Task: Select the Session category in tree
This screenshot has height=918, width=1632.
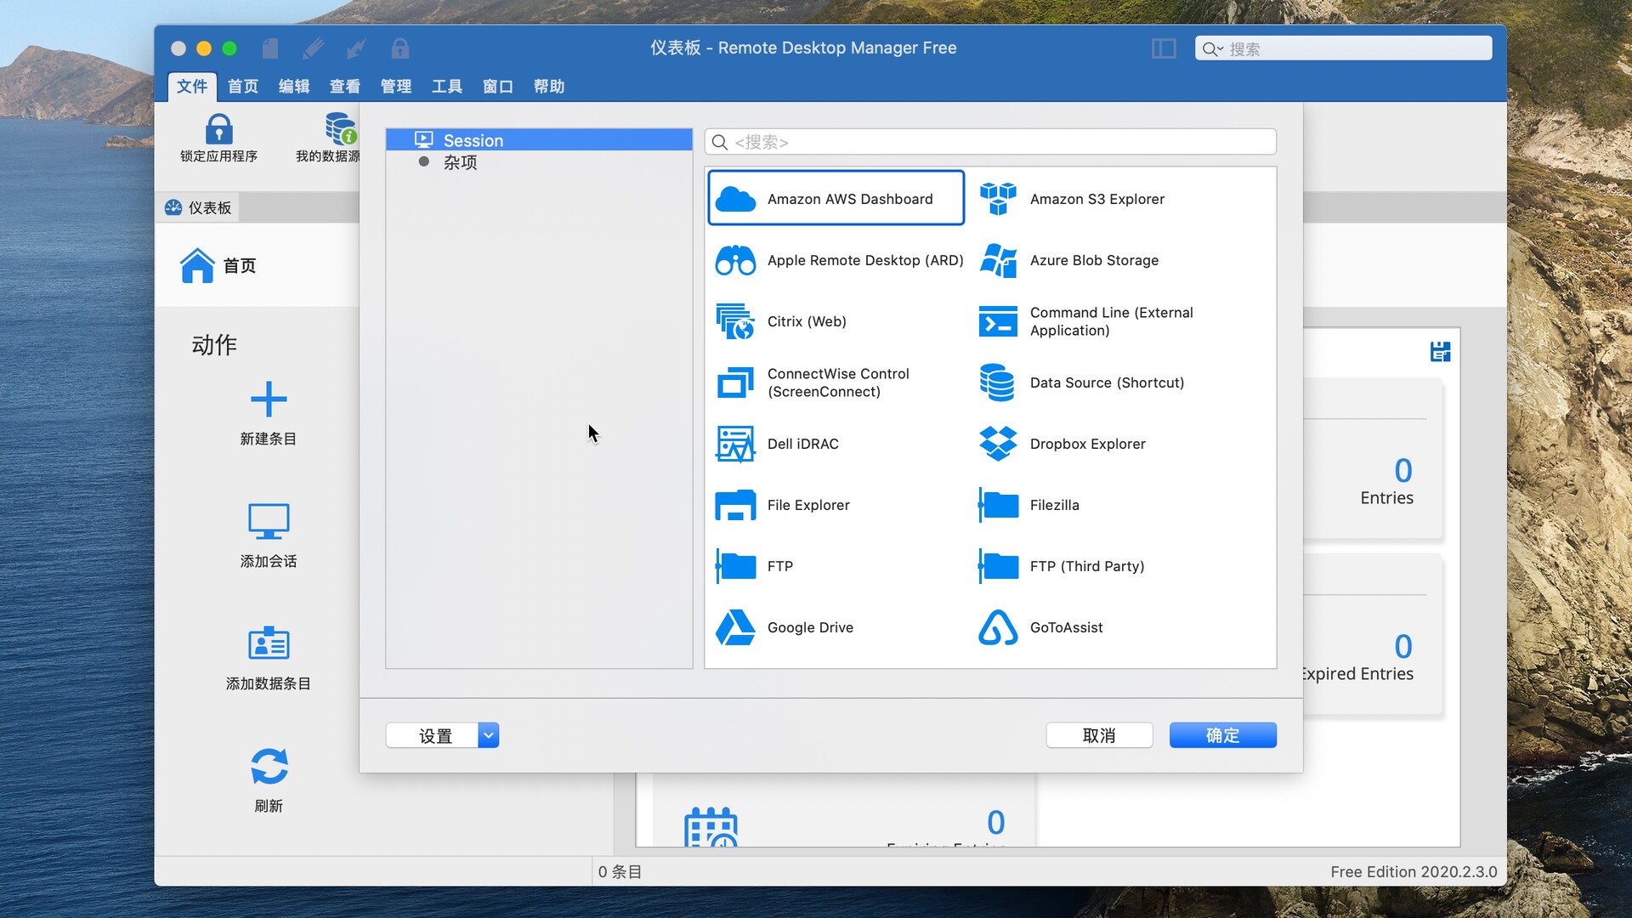Action: point(473,140)
